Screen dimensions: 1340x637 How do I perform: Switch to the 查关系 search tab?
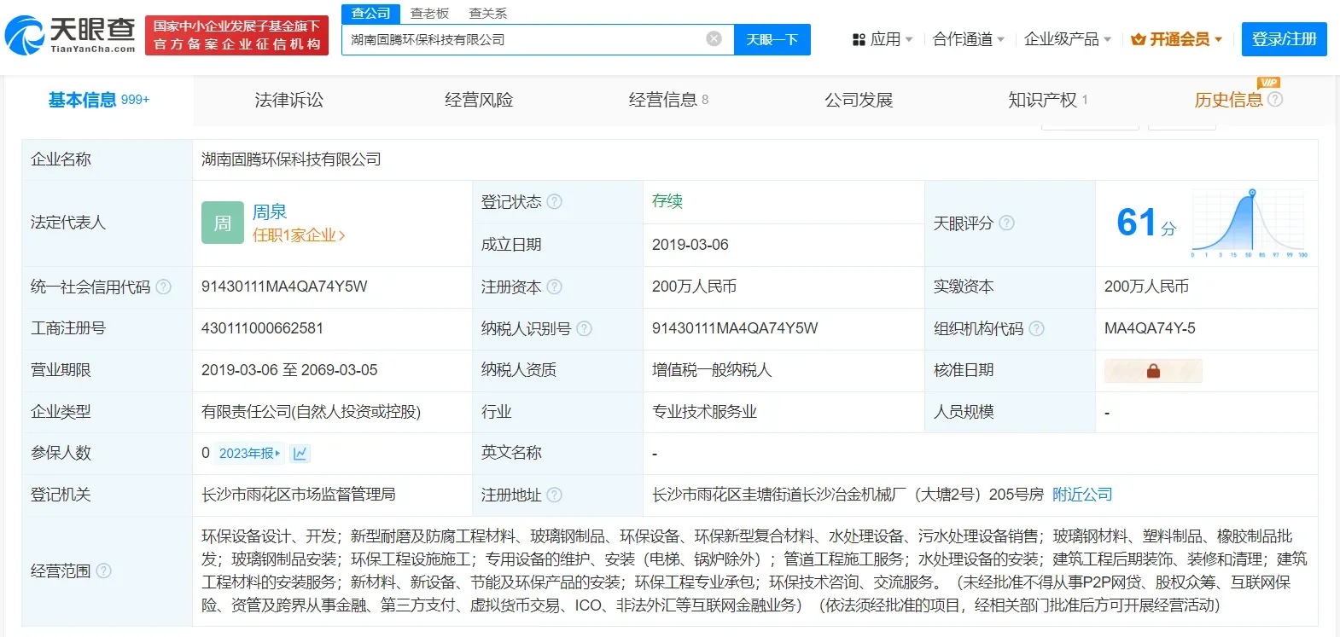point(488,14)
